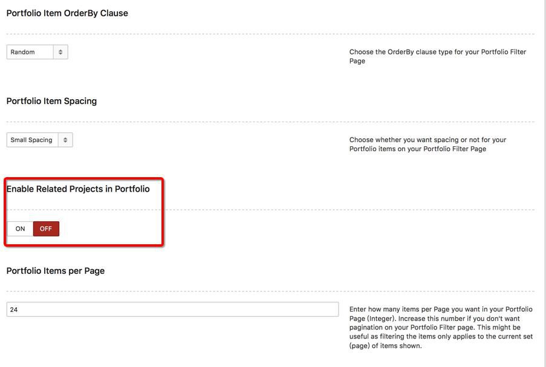Click the spacing option description text
Viewport: 546px width, 367px height.
point(427,144)
